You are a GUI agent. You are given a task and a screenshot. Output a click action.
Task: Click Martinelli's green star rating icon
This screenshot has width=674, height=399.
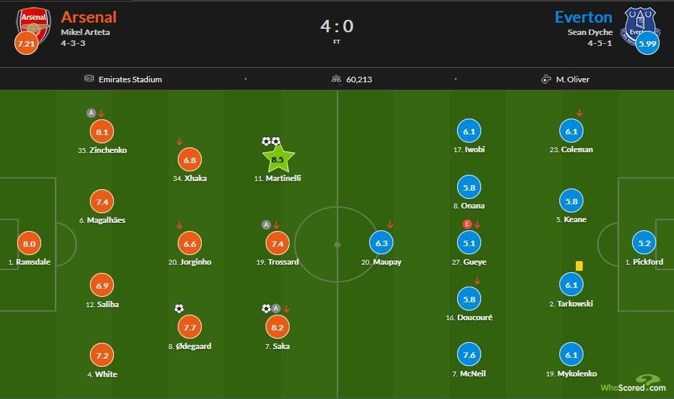(277, 159)
